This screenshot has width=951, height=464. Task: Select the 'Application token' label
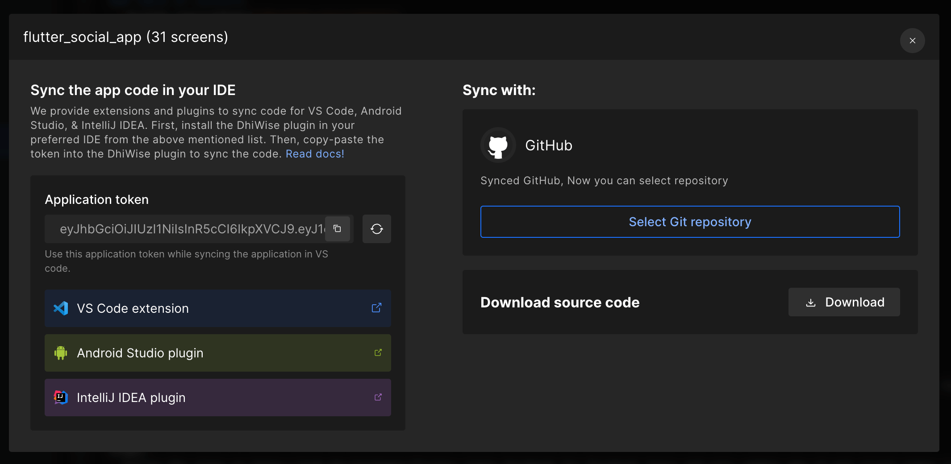tap(97, 199)
